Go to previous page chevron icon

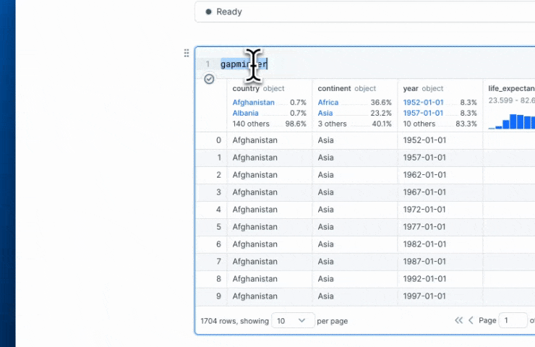[x=471, y=320]
